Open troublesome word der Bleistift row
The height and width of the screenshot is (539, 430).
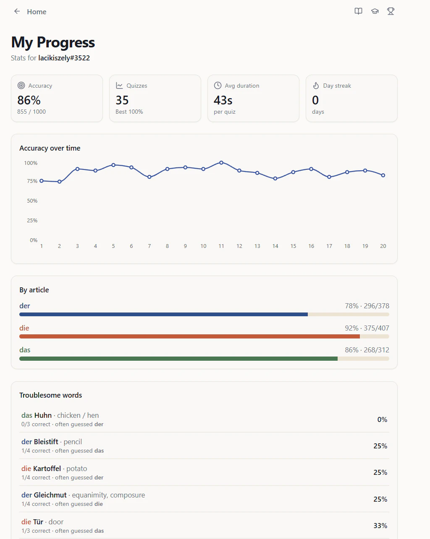(x=204, y=446)
